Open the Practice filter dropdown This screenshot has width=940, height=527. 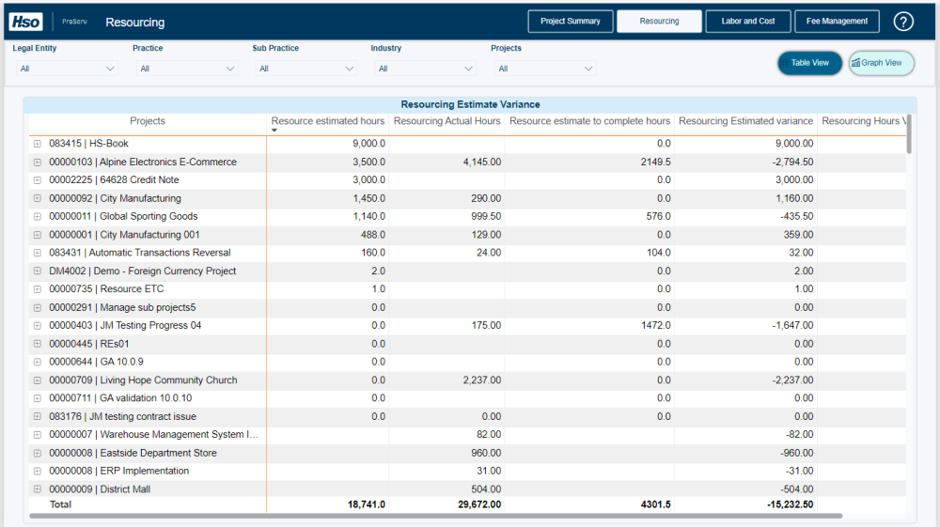(186, 69)
